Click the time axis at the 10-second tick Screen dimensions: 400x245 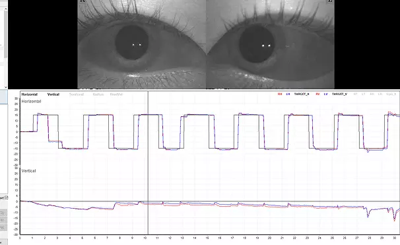tap(145, 238)
